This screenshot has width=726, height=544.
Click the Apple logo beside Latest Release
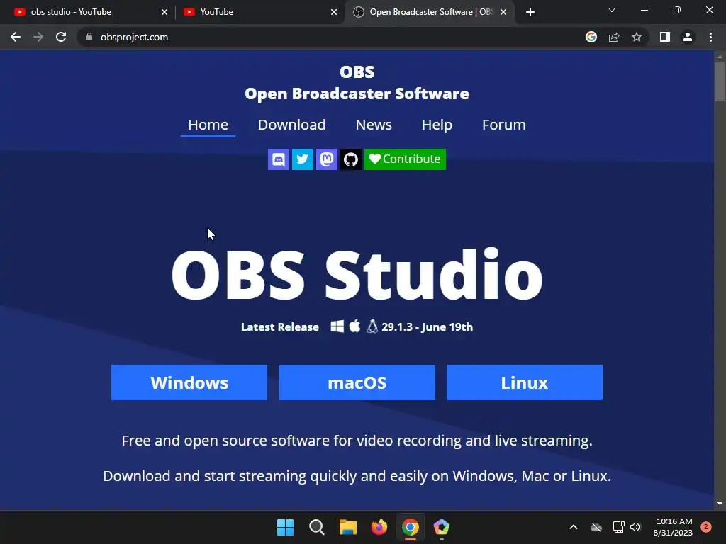point(354,326)
